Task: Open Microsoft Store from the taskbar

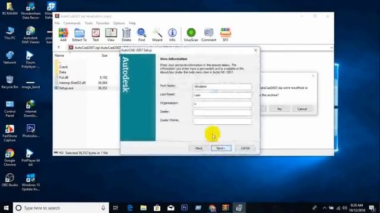Action: tap(157, 208)
